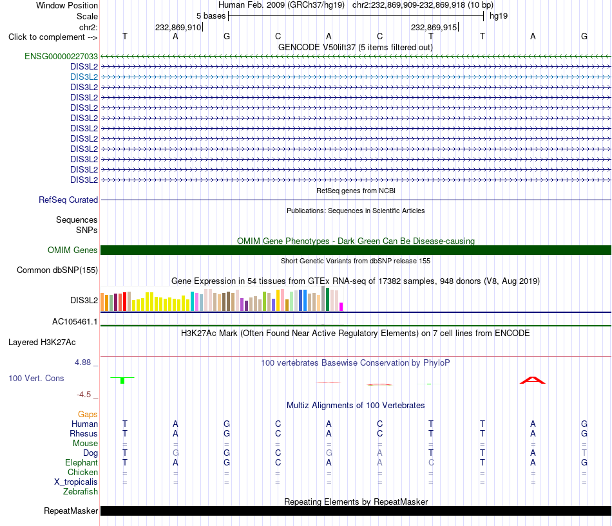Select the Zebrafish species label
The image size is (612, 526).
[81, 492]
